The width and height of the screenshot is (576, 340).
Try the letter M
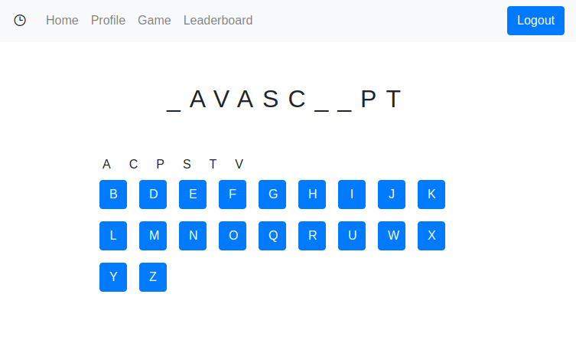[153, 236]
